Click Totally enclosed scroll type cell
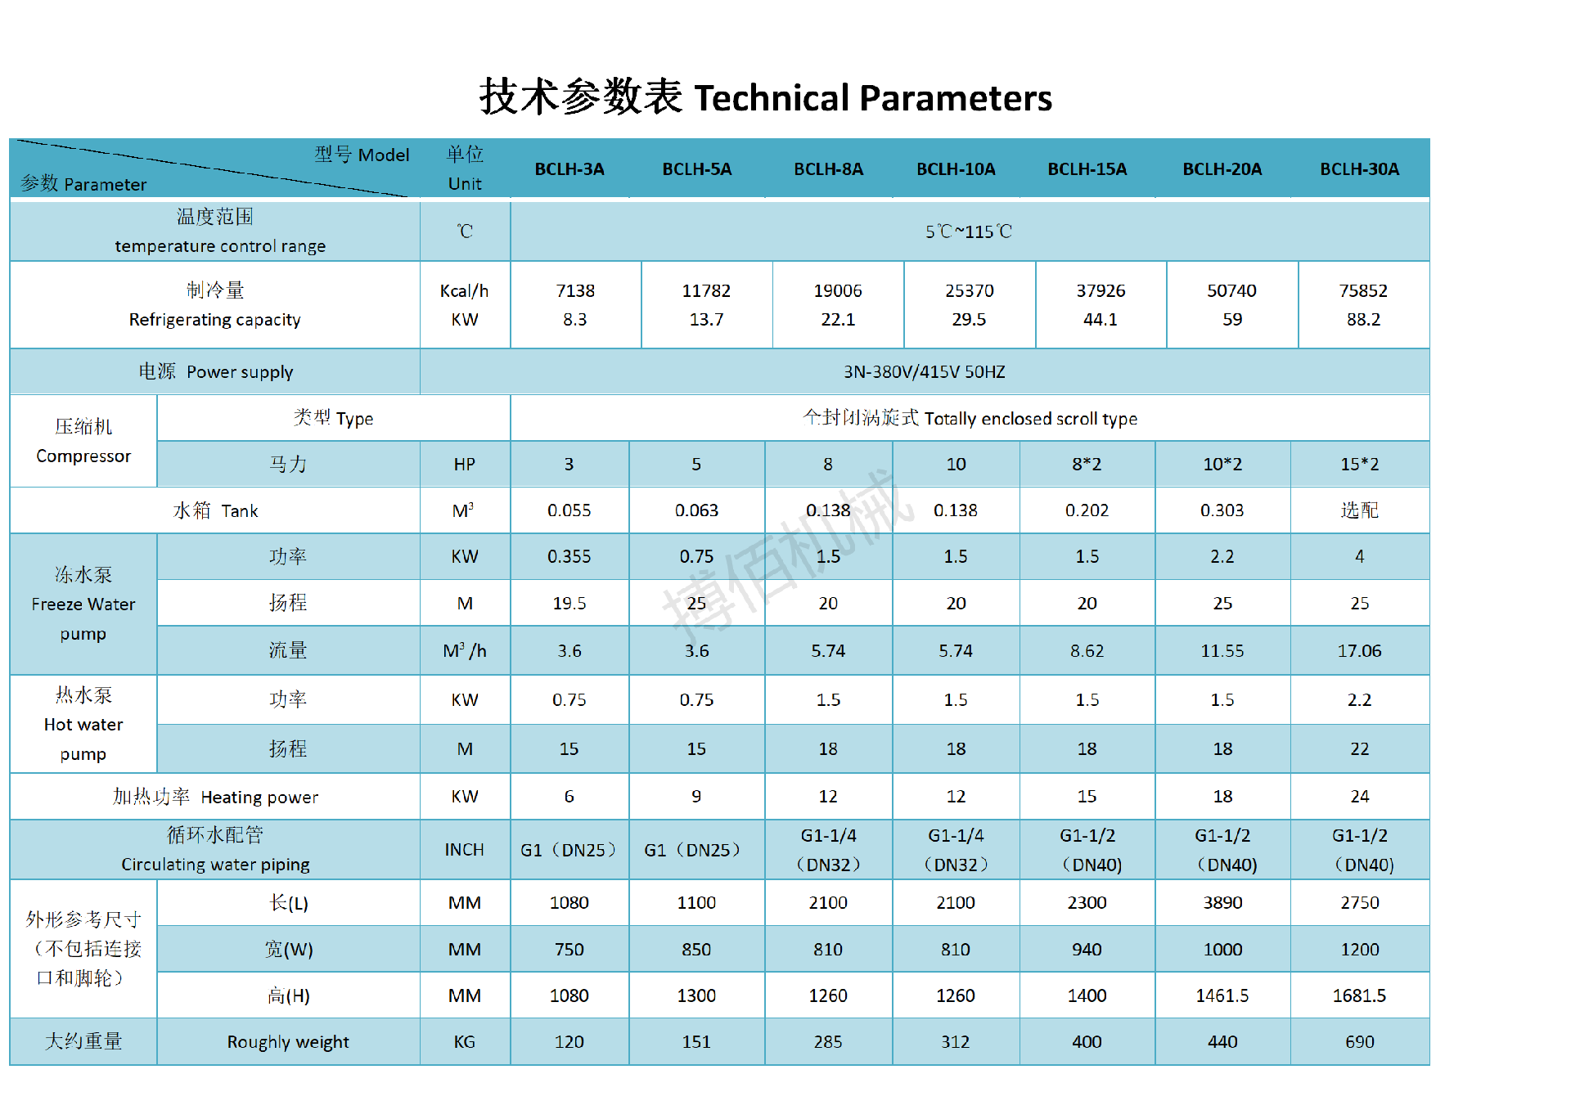This screenshot has height=1110, width=1571. (x=970, y=419)
